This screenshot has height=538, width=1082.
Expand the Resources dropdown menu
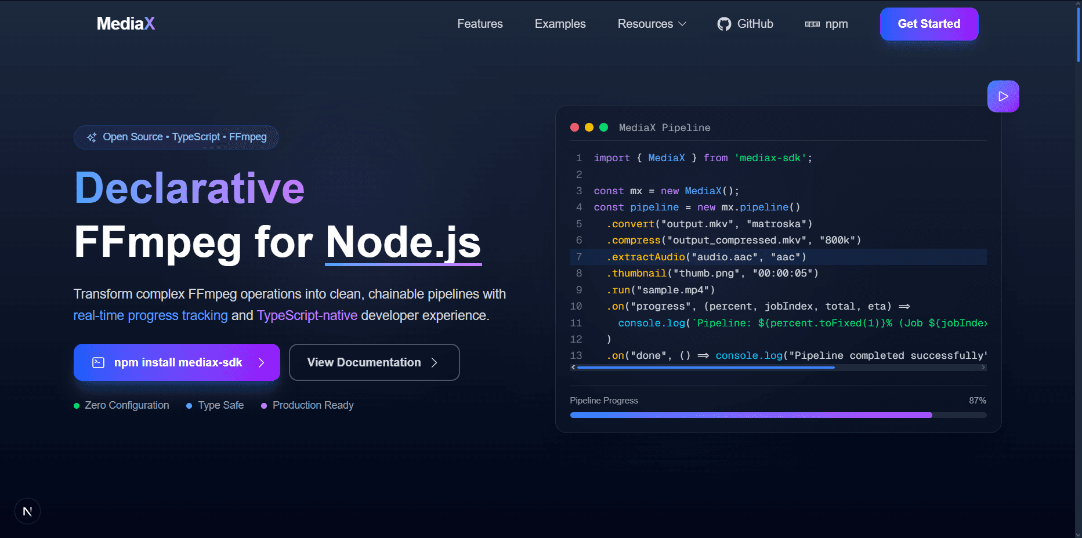click(652, 24)
